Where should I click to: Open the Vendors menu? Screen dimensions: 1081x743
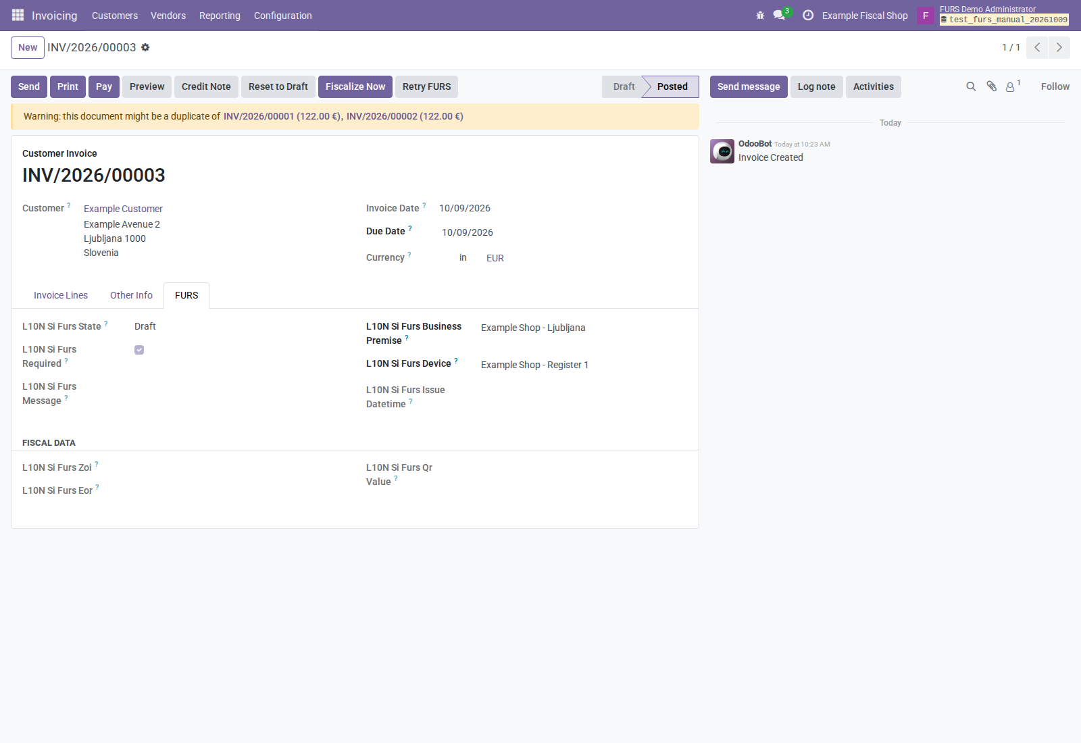click(x=168, y=16)
